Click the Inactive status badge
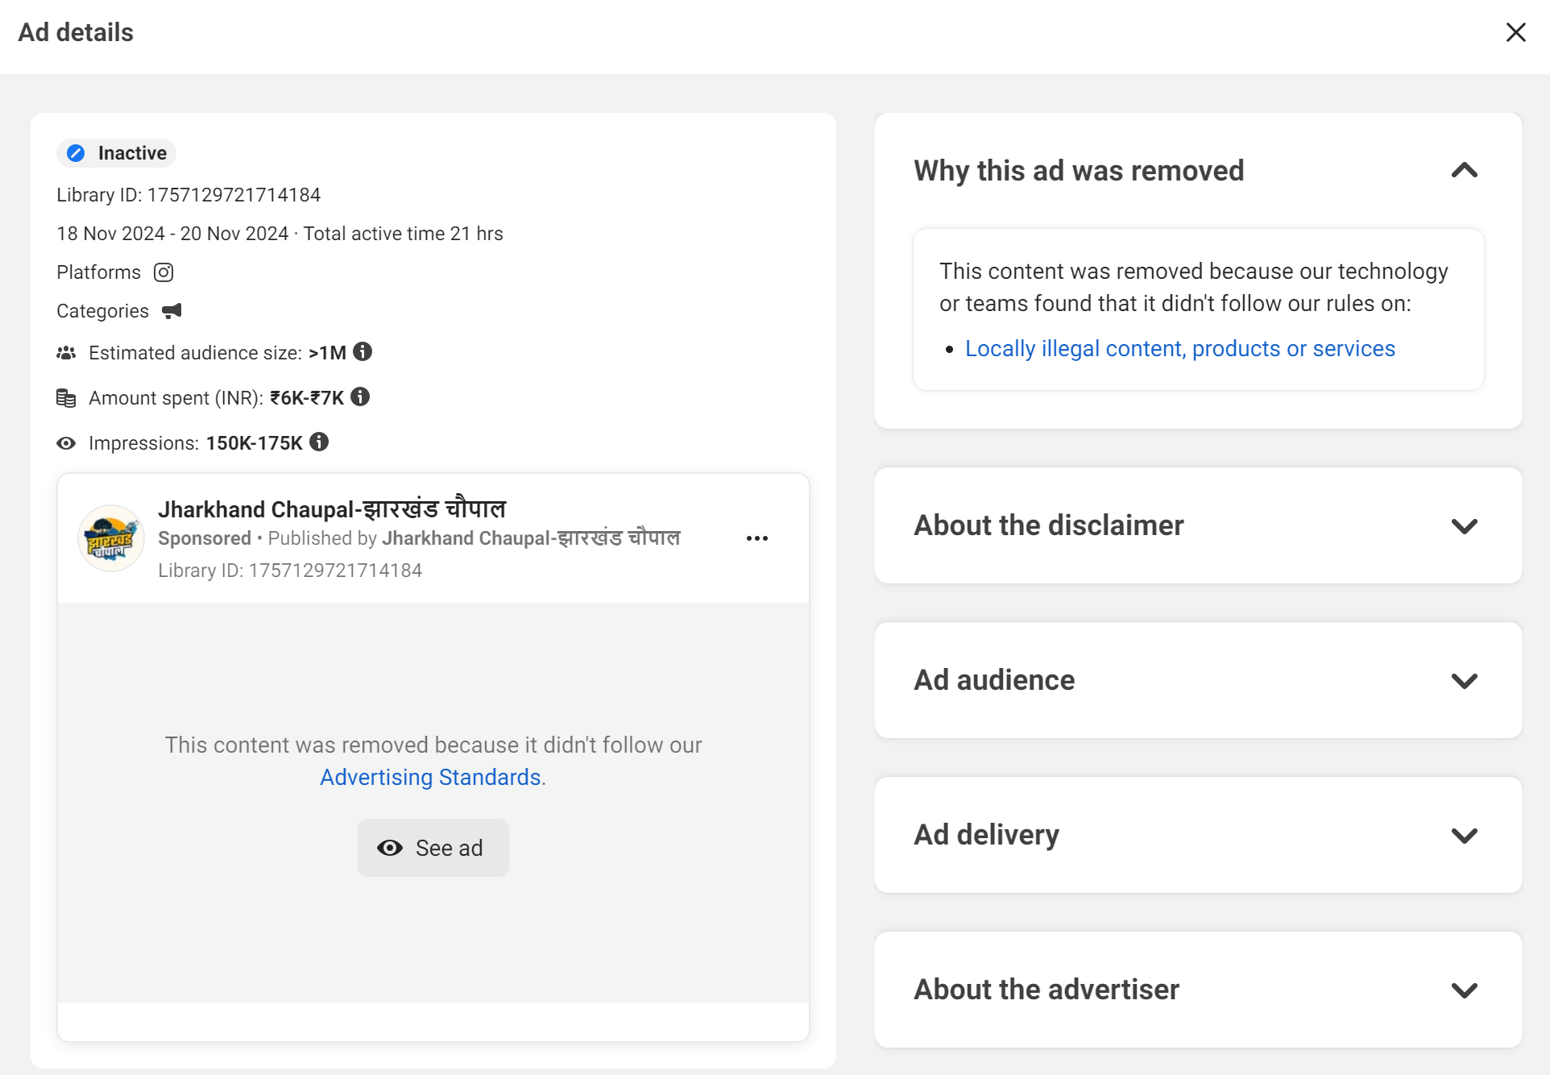The image size is (1550, 1075). pos(117,153)
